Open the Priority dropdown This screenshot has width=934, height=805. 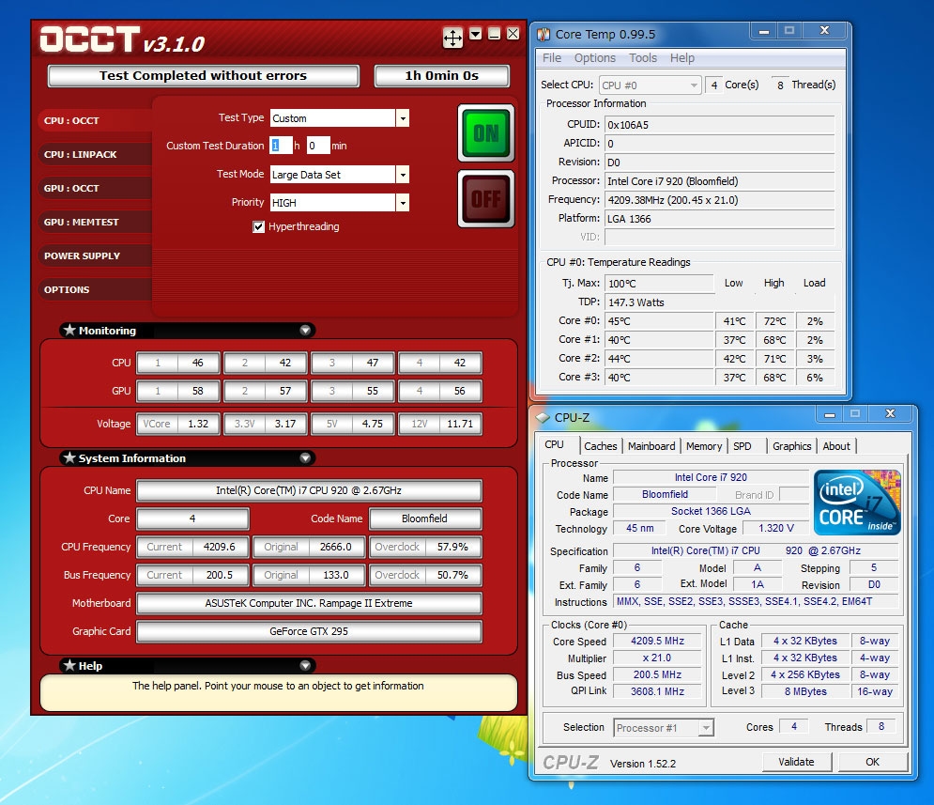tap(403, 203)
